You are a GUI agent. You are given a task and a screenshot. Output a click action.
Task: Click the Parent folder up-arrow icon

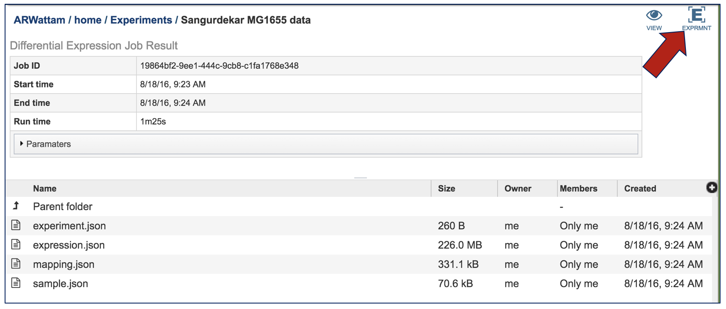pos(16,206)
